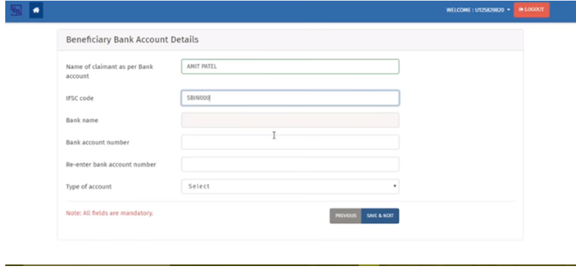This screenshot has width=576, height=268.
Task: Click the greyed-out Bank name field
Action: 289,120
